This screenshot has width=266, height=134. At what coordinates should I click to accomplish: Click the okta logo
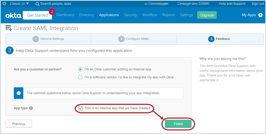(14, 15)
